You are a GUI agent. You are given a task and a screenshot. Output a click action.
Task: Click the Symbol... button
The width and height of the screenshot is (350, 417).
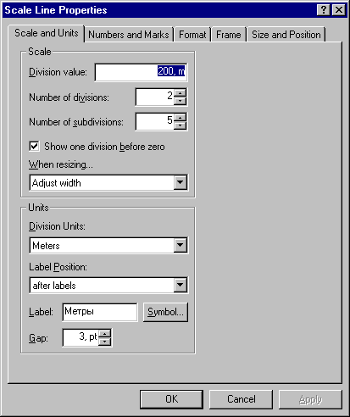point(165,312)
